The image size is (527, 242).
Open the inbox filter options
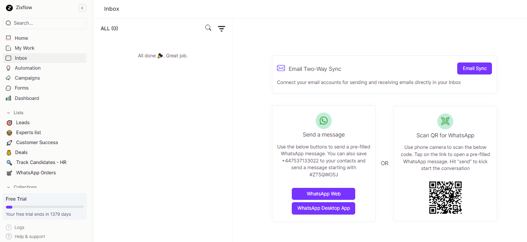222,28
